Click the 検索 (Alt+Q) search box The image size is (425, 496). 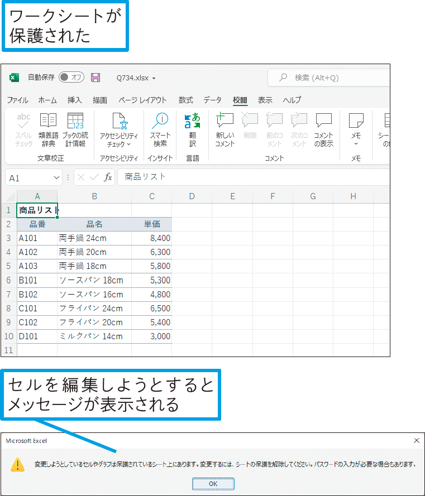tap(329, 78)
